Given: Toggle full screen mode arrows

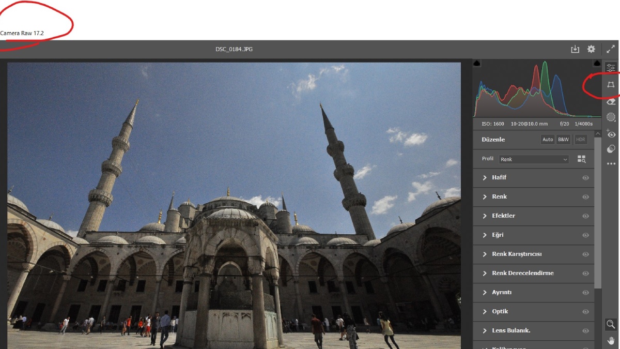Looking at the screenshot, I should [x=611, y=49].
